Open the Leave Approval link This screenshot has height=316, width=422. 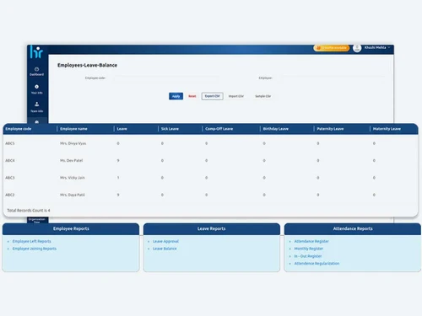(x=165, y=241)
